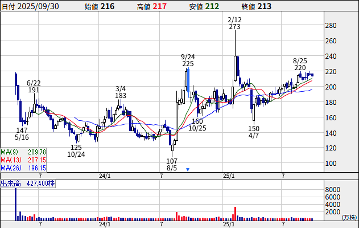Click the 200 price axis label
359x228 pixels.
pyautogui.click(x=331, y=87)
